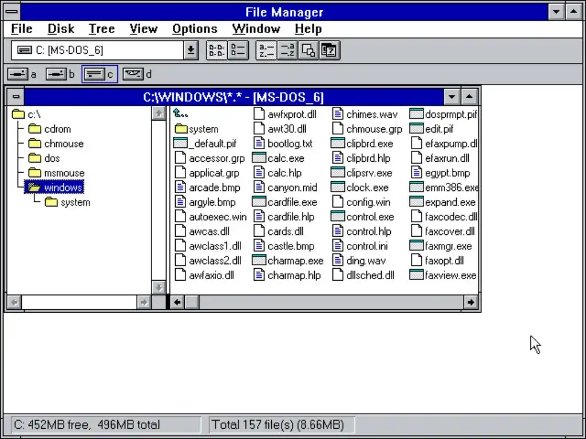The width and height of the screenshot is (586, 439).
Task: Click file list horizontal scrollbar thumb
Action: pyautogui.click(x=192, y=302)
